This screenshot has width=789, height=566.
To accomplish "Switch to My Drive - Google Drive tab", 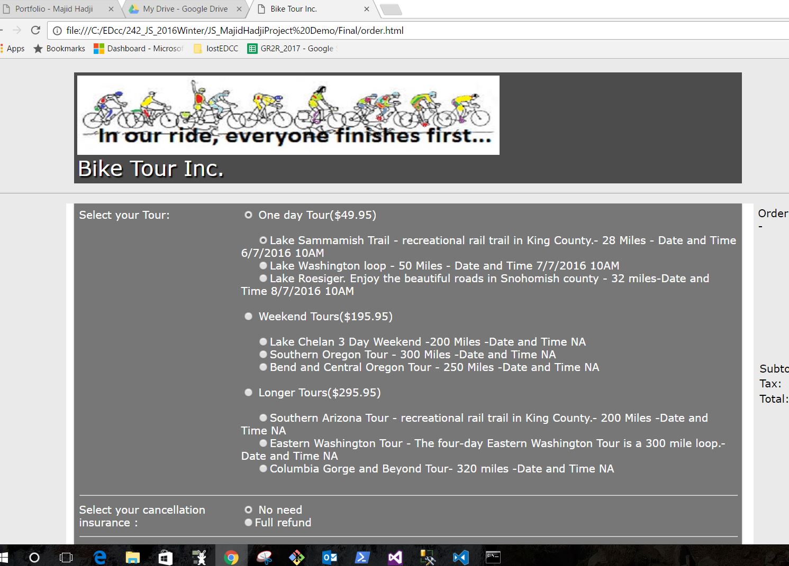I will 185,9.
